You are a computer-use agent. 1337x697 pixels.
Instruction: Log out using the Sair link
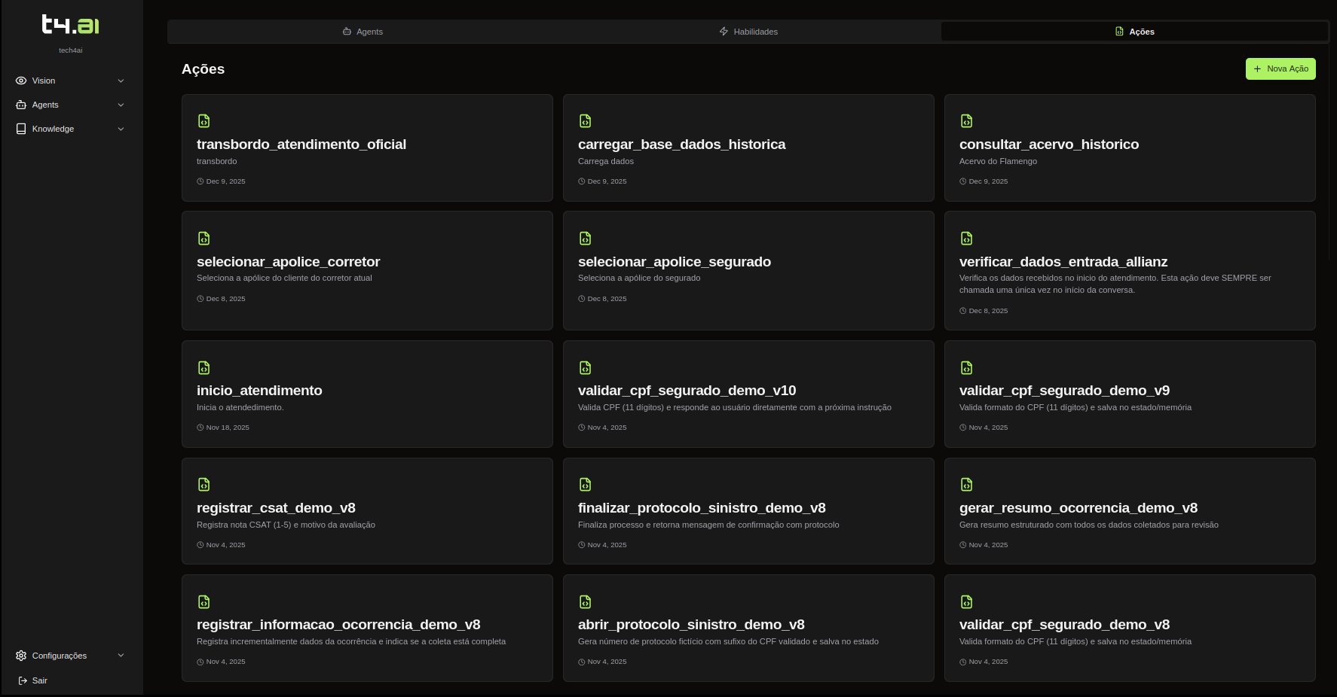[39, 680]
